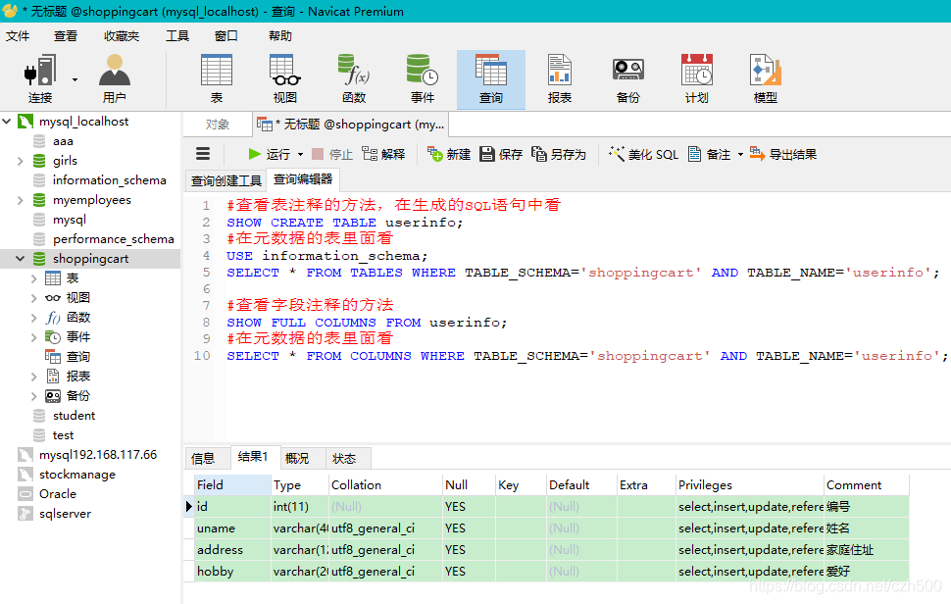Switch to the Tables (表) toolbar view

click(216, 78)
